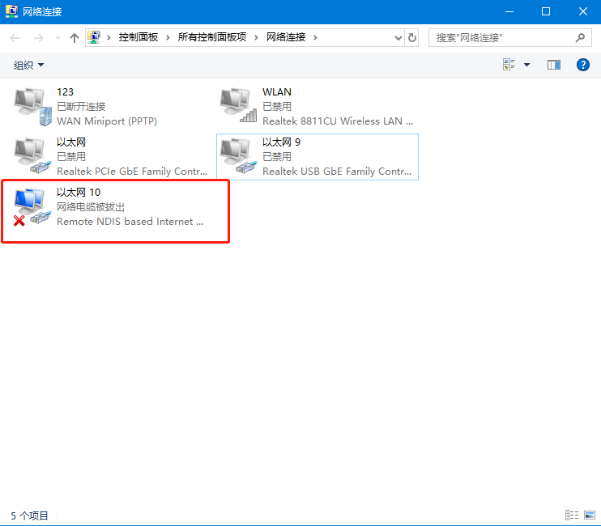This screenshot has height=526, width=601.
Task: Click the 以太网 Realtek PCIe adapter icon
Action: point(32,155)
